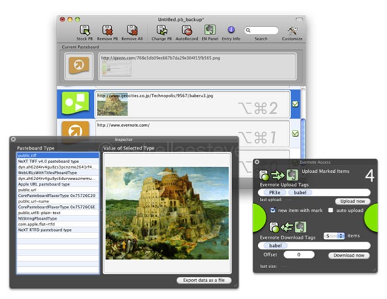Click the Evernote elephant icon in download row
This screenshot has height=299, width=387.
click(300, 227)
